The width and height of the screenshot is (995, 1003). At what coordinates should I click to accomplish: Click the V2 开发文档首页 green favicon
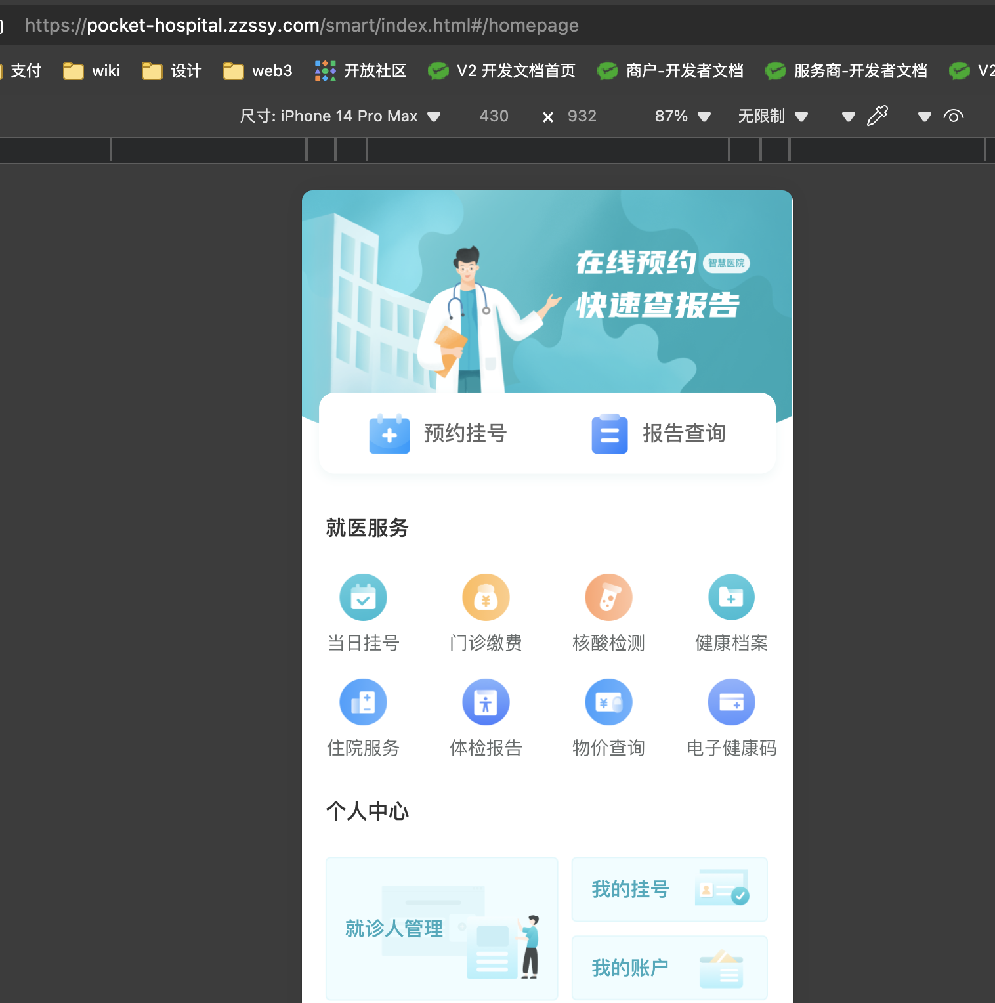click(438, 70)
